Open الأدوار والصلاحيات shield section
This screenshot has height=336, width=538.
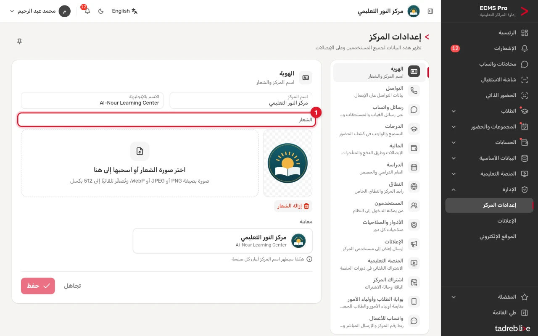tap(380, 226)
